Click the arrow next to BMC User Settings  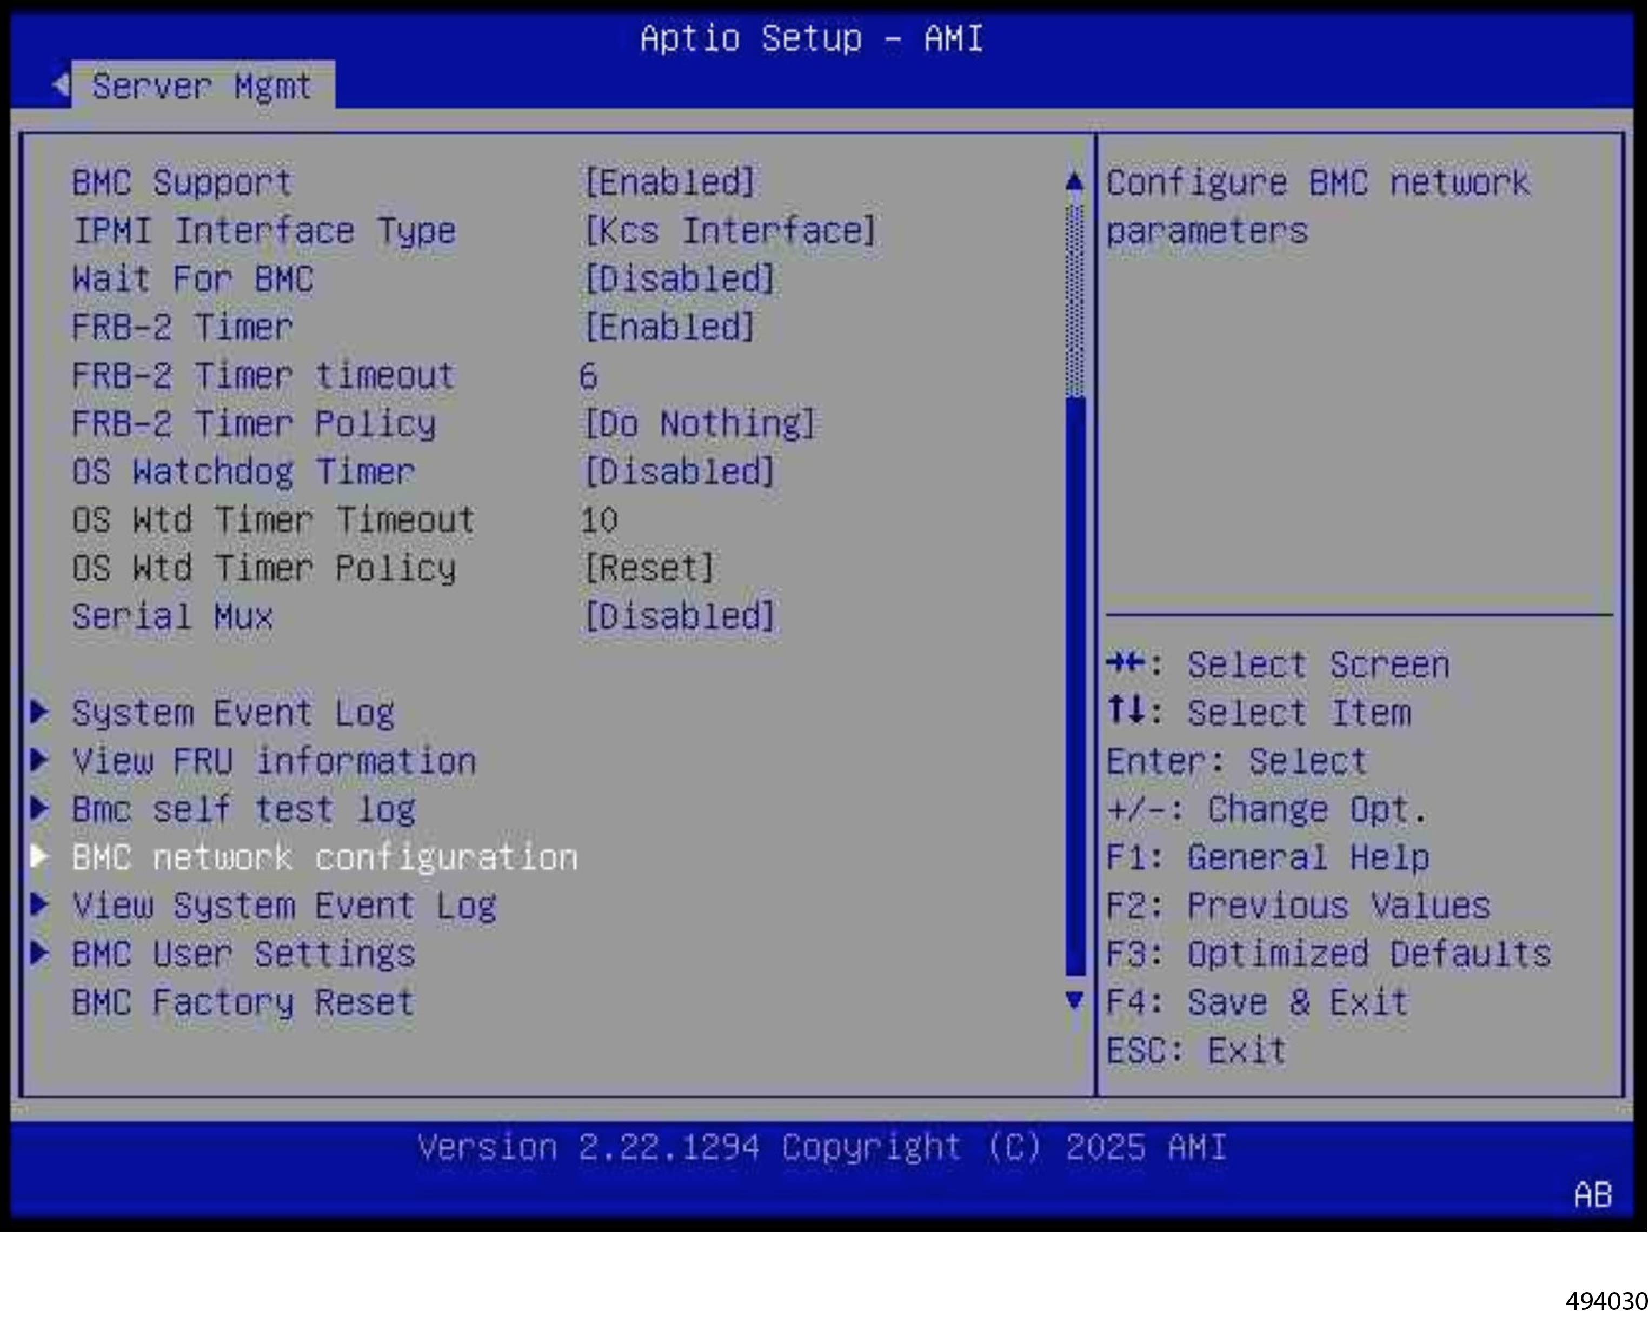coord(40,953)
